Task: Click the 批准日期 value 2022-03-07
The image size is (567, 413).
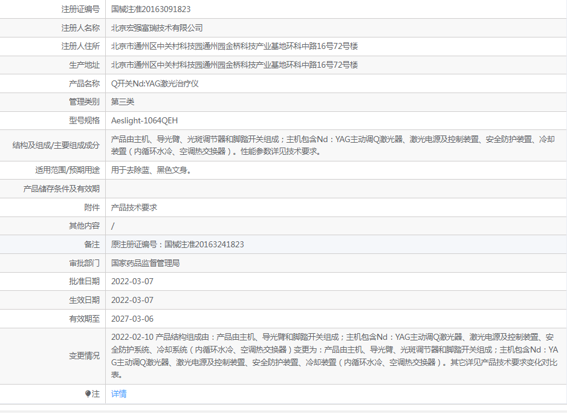Action: point(132,281)
